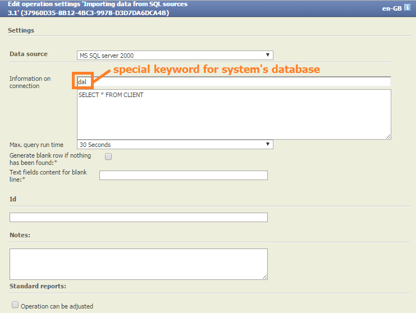416x313 pixels.
Task: Expand the Max. query run time dropdown
Action: (x=175, y=145)
